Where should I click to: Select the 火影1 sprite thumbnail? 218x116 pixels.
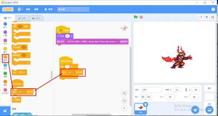click(141, 109)
